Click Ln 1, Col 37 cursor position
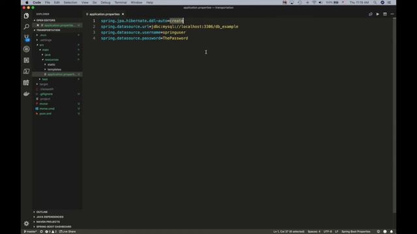Screen dimensions: 417x234 (x=289, y=231)
